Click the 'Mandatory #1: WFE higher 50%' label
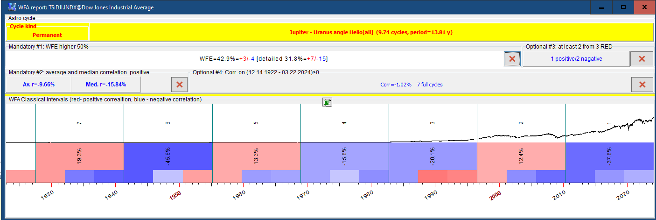 49,47
